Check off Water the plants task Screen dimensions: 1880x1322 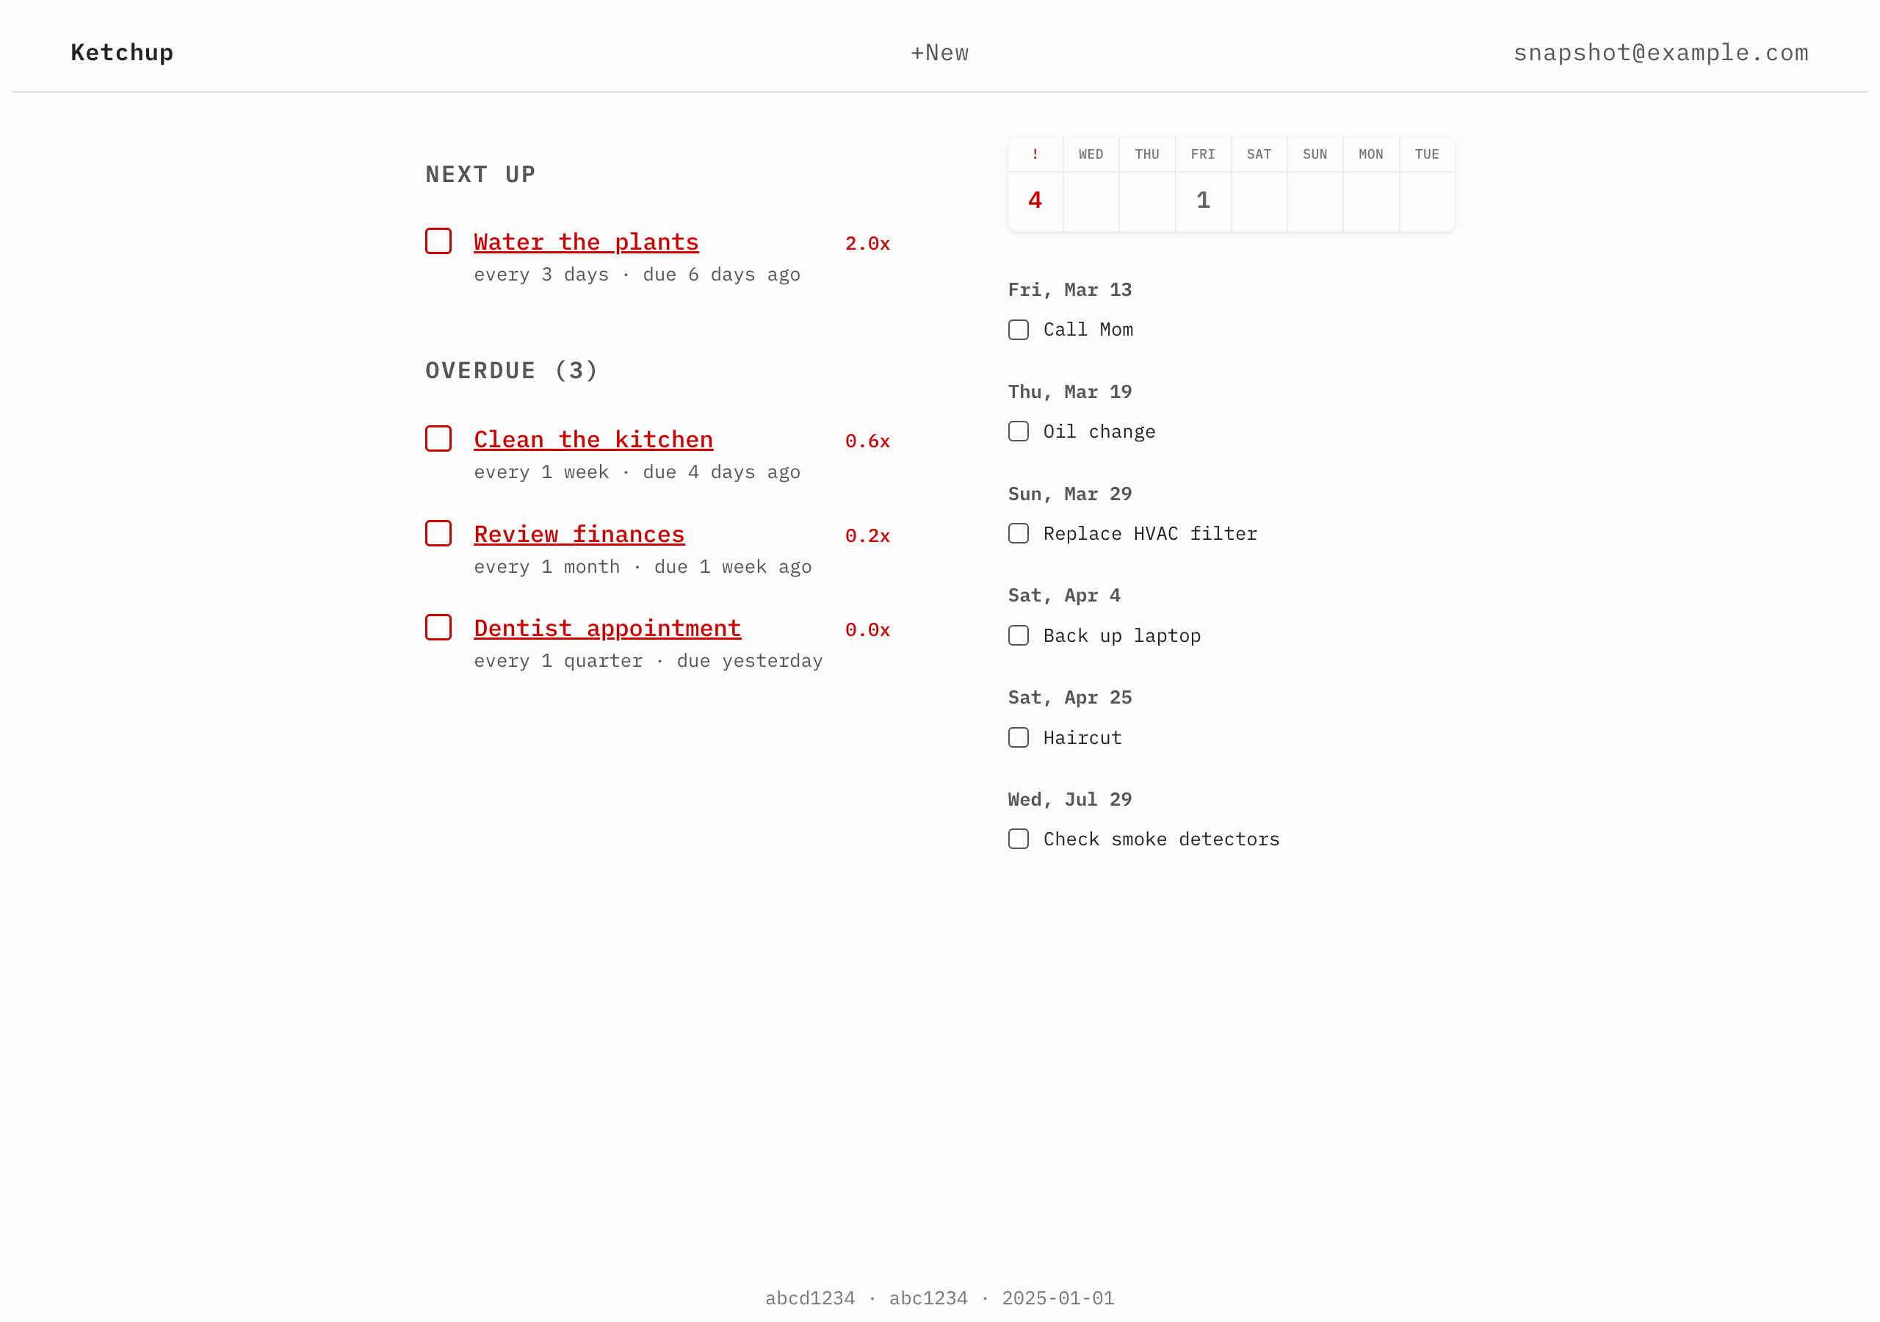click(x=438, y=241)
